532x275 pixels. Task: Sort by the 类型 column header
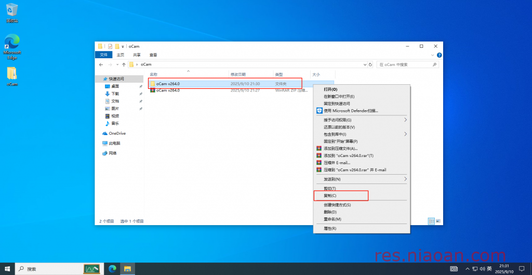pyautogui.click(x=292, y=74)
